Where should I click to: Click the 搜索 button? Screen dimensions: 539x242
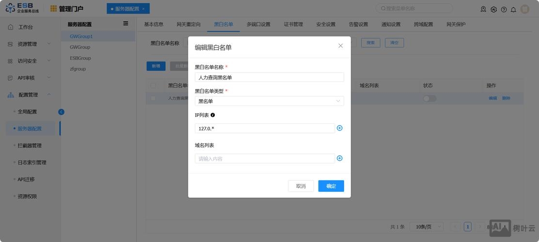tap(370, 43)
